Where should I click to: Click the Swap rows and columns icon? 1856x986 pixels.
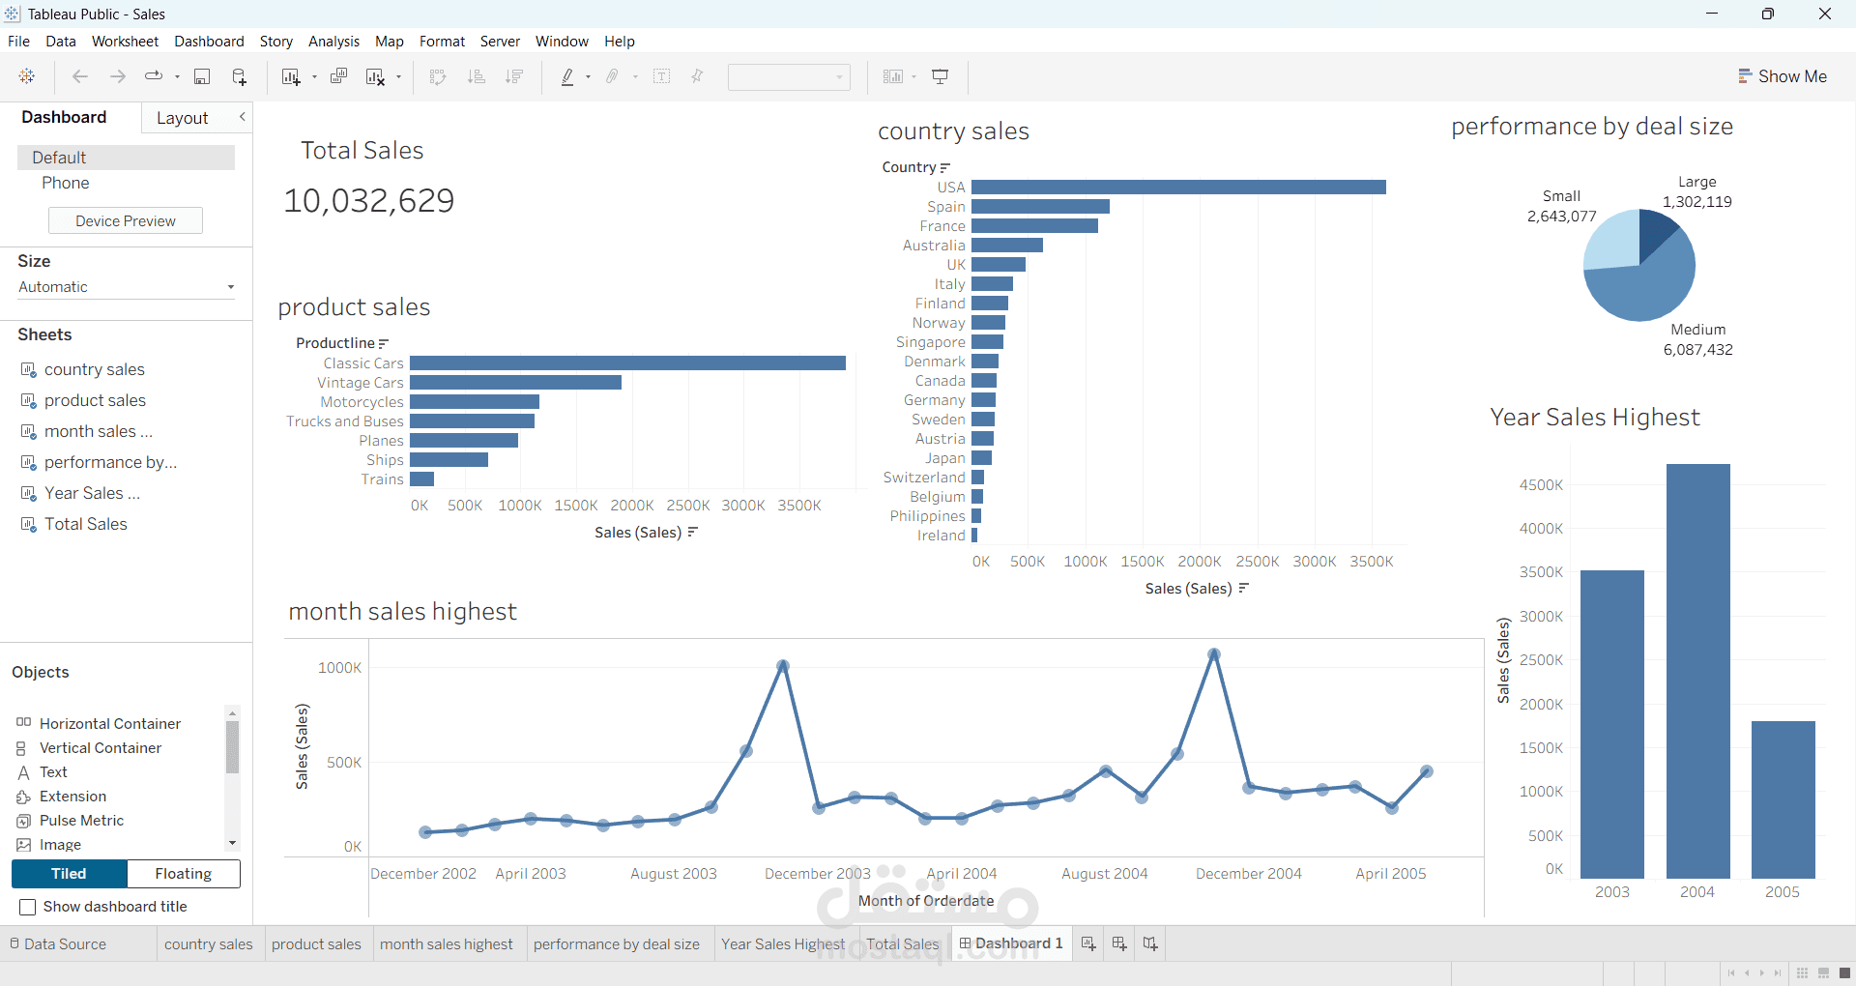click(438, 76)
